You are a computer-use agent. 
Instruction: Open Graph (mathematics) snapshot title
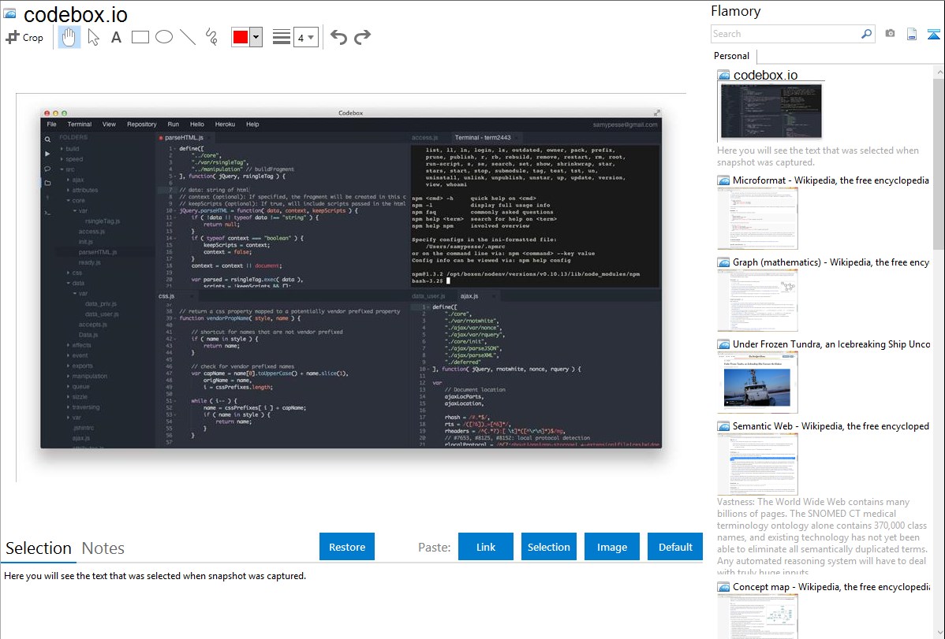coord(831,262)
